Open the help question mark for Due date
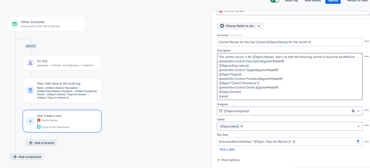This screenshot has height=168, width=370. click(x=358, y=142)
